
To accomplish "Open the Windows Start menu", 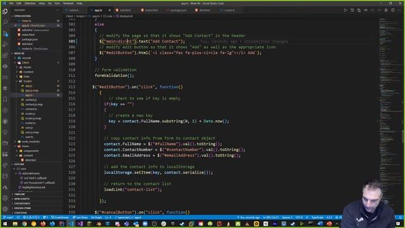I will click(x=5, y=224).
